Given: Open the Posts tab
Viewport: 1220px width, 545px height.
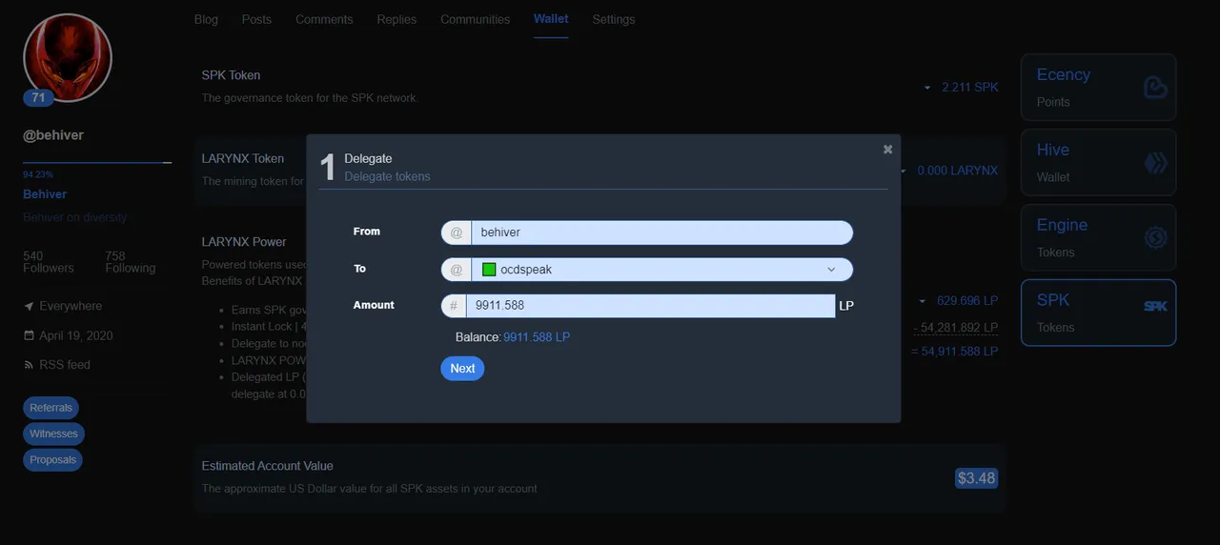Looking at the screenshot, I should point(256,19).
